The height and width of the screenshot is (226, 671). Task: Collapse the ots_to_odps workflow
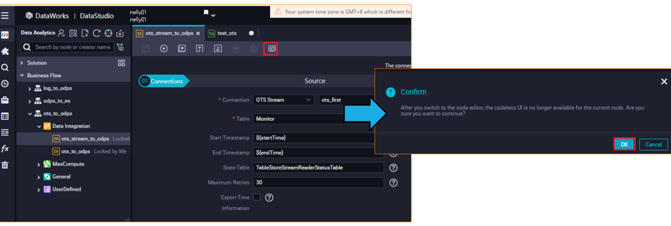[30, 114]
